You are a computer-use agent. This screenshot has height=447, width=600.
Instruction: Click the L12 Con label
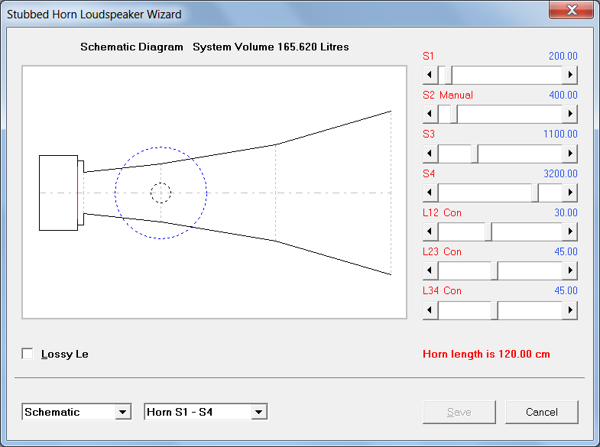442,212
